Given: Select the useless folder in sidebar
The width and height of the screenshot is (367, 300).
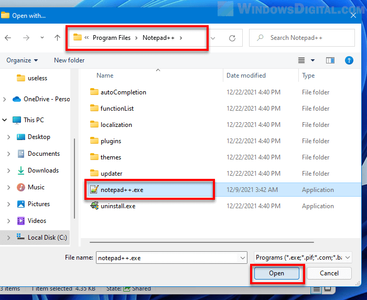Looking at the screenshot, I should click(32, 78).
